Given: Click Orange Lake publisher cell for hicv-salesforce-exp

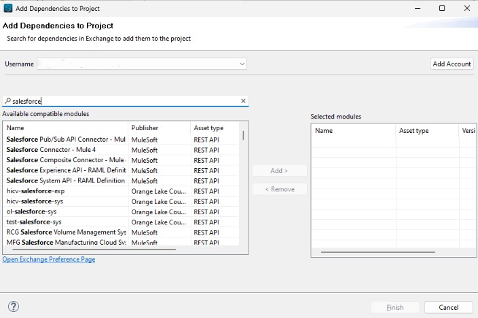Looking at the screenshot, I should click(158, 191).
